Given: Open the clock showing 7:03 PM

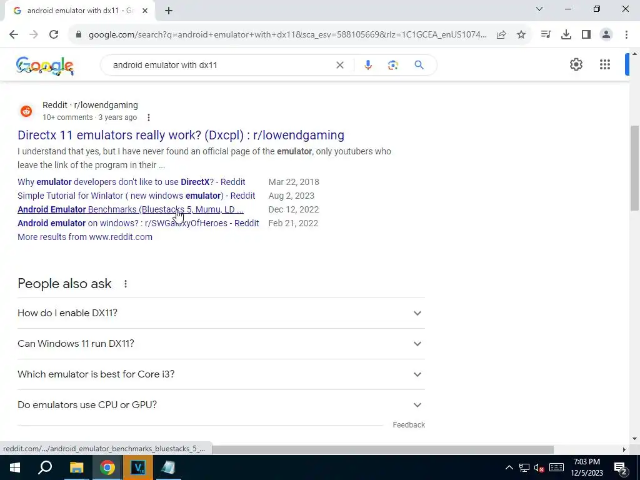Looking at the screenshot, I should point(587,467).
